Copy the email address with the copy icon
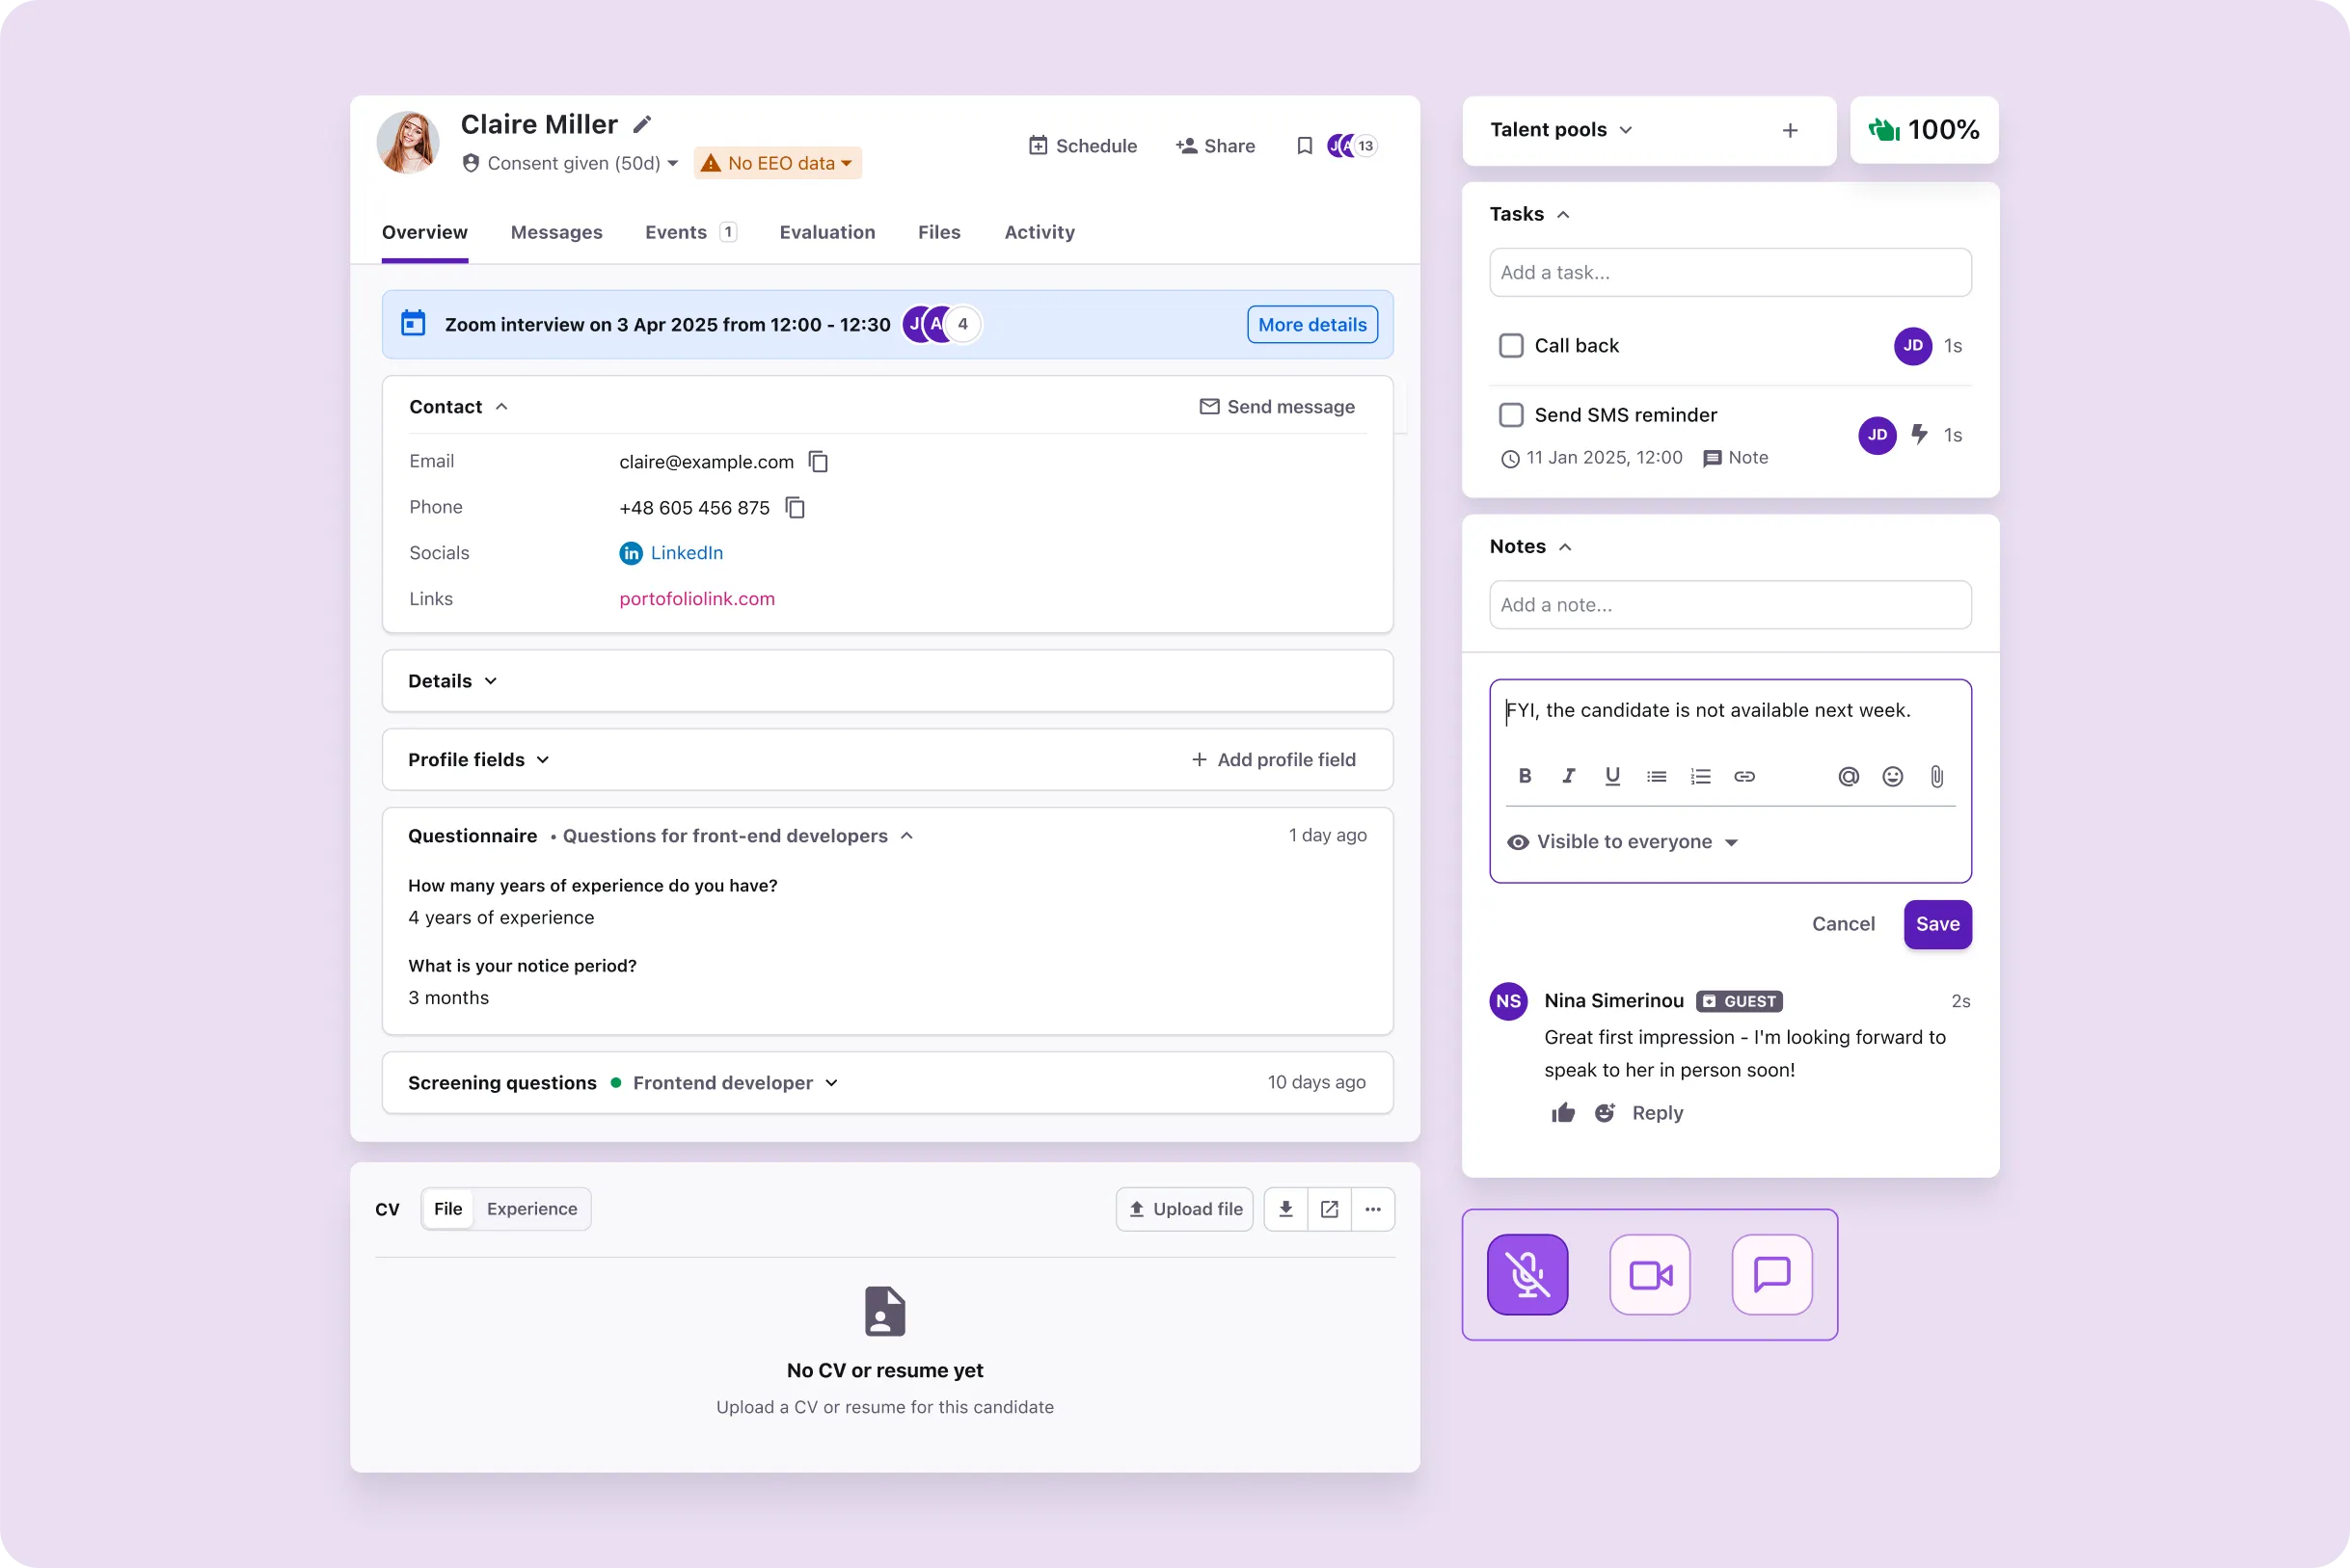This screenshot has width=2350, height=1568. tap(819, 462)
